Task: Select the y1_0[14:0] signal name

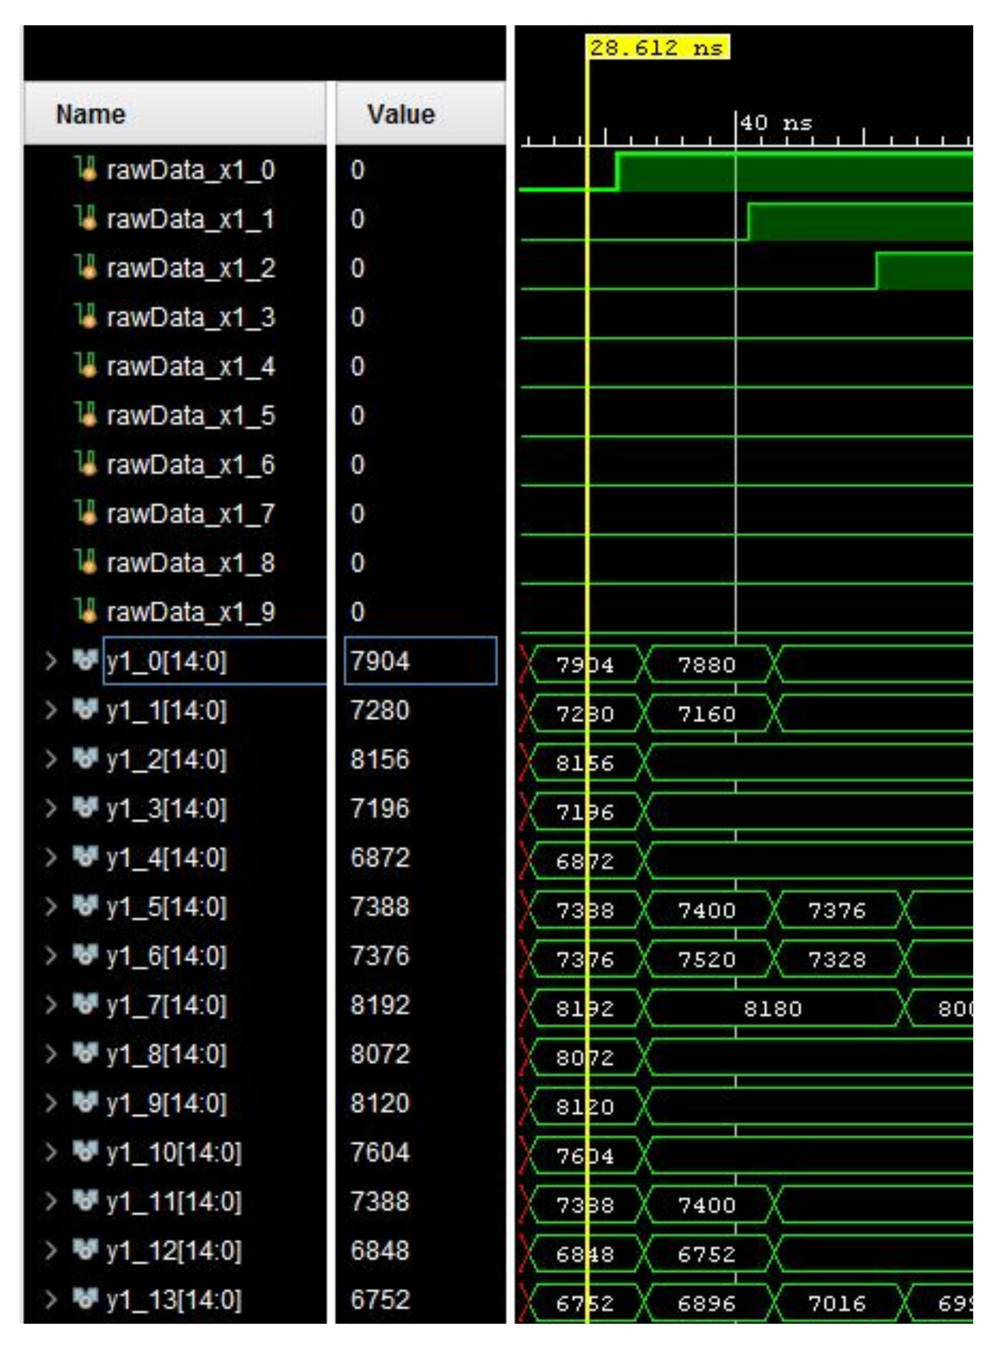Action: 166,661
